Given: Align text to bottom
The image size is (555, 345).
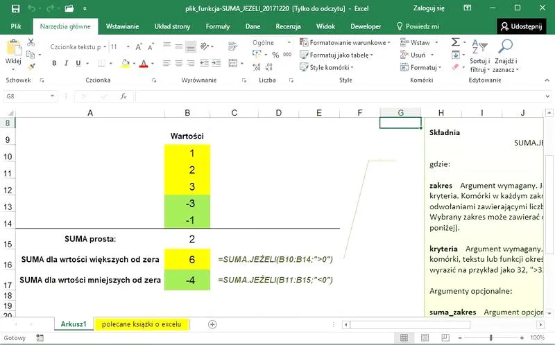Looking at the screenshot, I should [x=191, y=47].
